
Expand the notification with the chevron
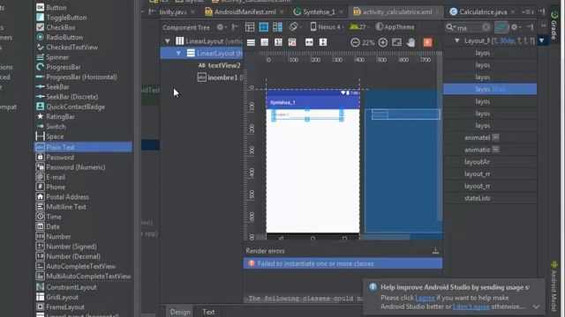[536, 306]
